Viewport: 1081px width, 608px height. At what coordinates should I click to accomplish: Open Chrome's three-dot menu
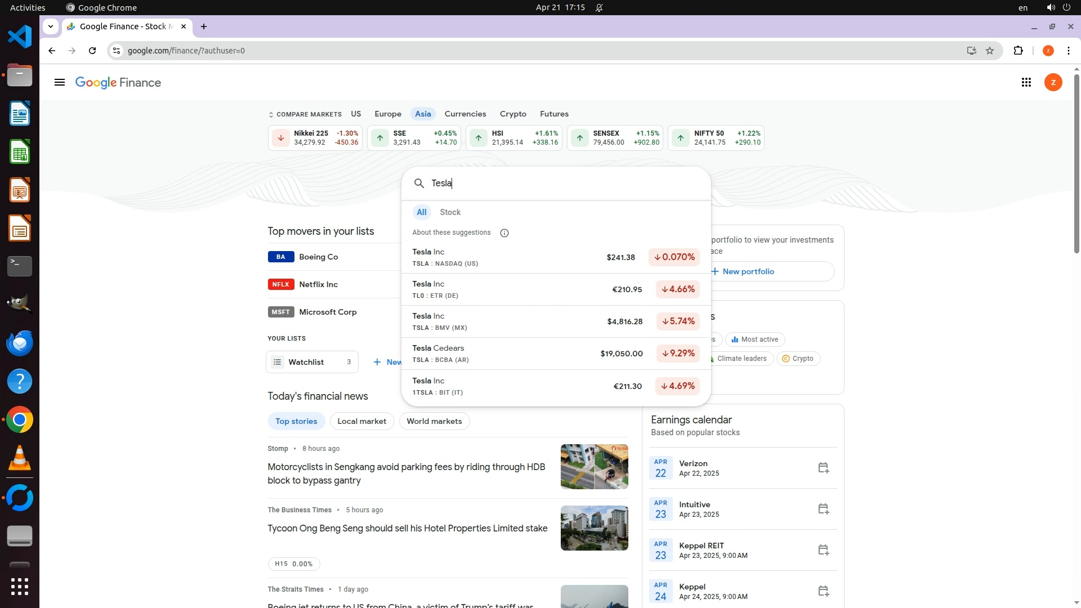pos(1068,51)
